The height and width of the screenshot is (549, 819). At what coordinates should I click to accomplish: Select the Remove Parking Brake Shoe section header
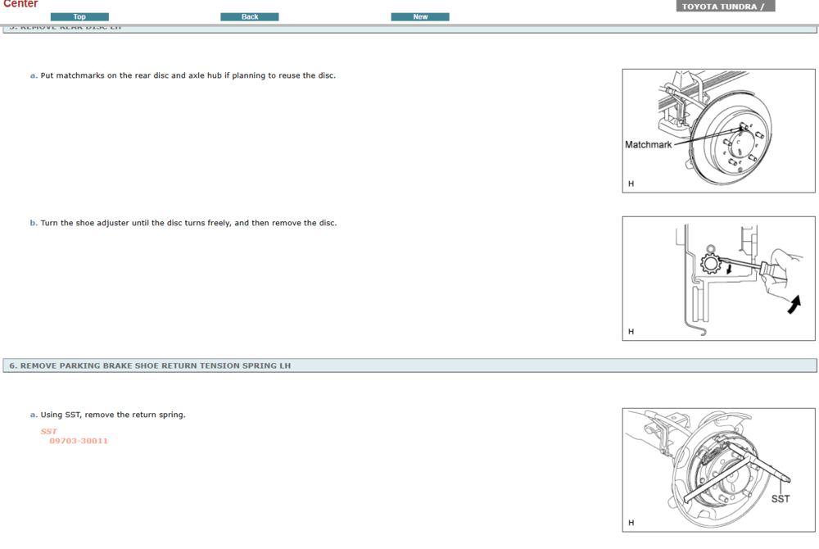coord(150,365)
